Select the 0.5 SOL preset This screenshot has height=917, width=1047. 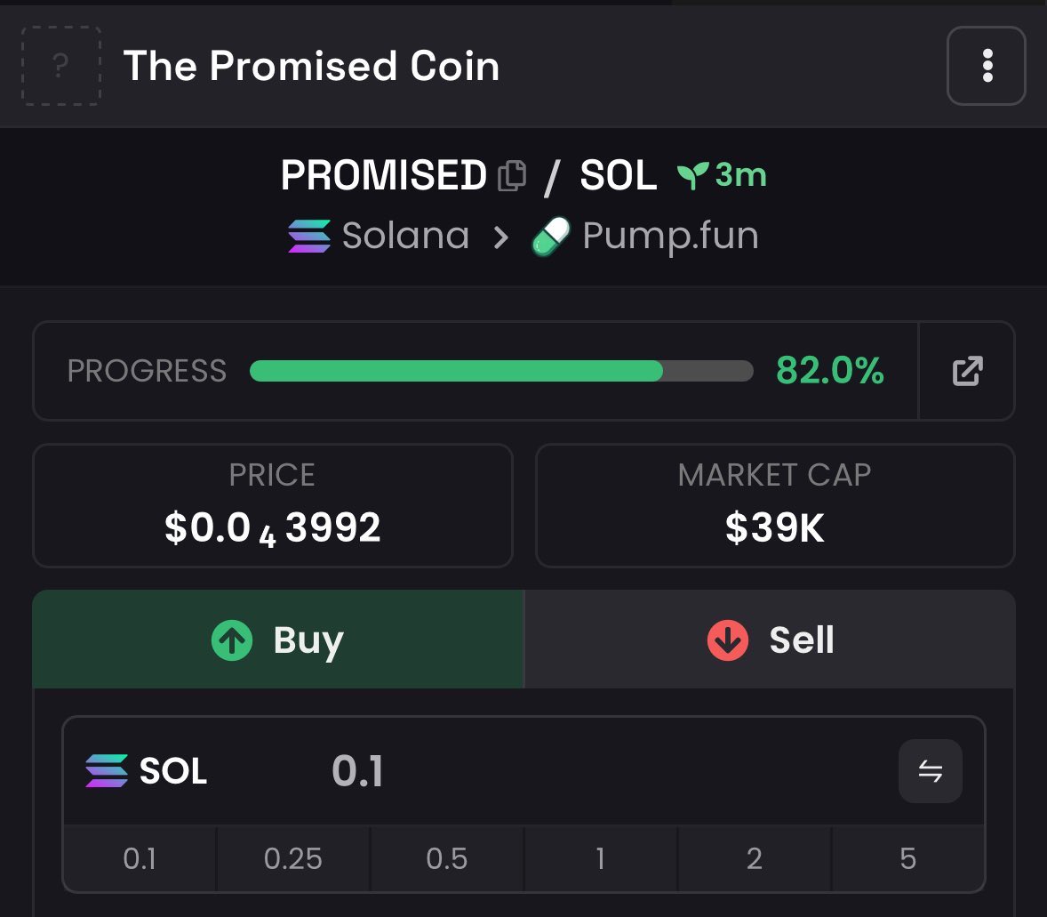pos(447,858)
